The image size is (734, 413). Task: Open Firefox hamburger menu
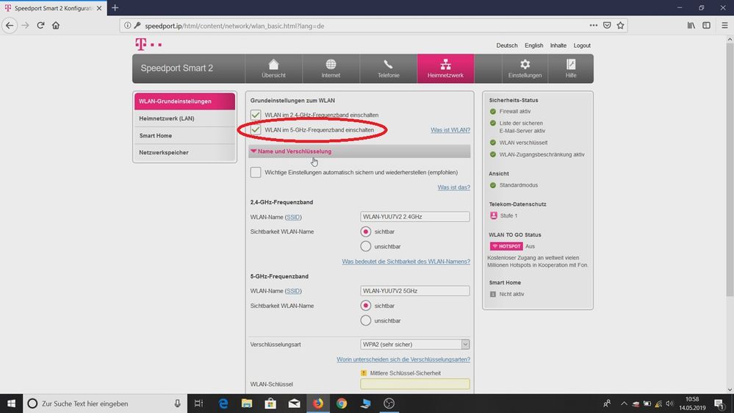[x=724, y=25]
